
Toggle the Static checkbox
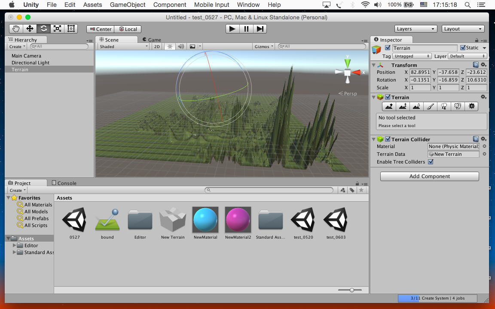coord(463,48)
